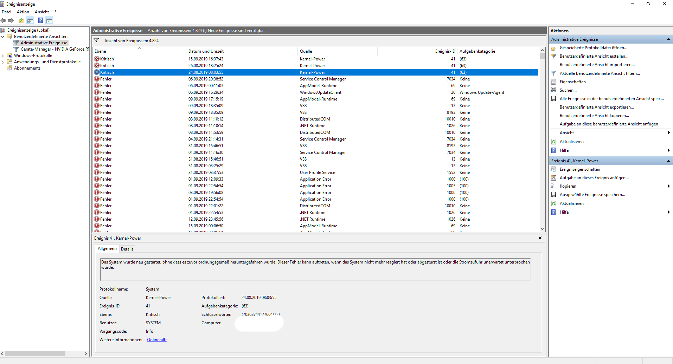Click the binoculars icon for Suchen
The height and width of the screenshot is (364, 673).
pyautogui.click(x=553, y=90)
